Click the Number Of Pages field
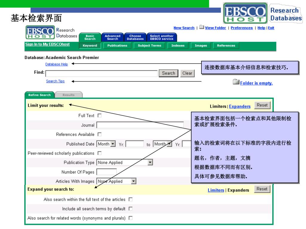Screen dimensions: 306x229 [107, 172]
